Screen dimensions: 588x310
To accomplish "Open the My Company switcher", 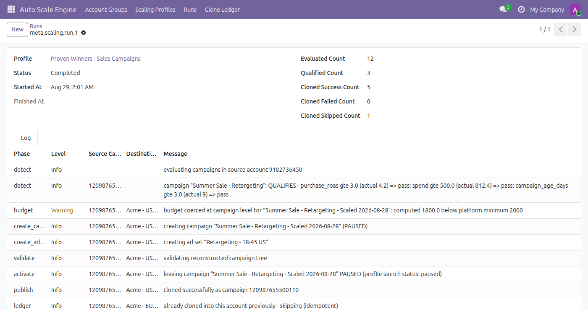I will 547,9.
